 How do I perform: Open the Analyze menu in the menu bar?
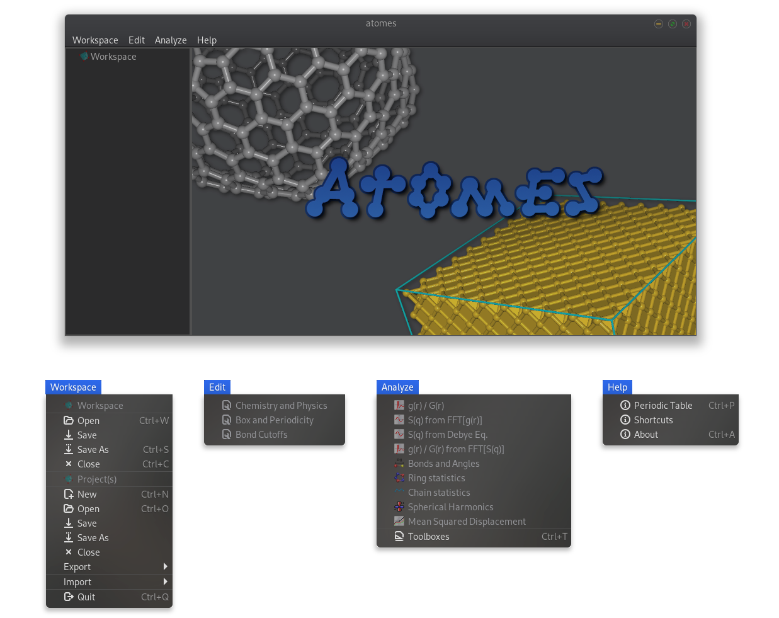point(170,40)
